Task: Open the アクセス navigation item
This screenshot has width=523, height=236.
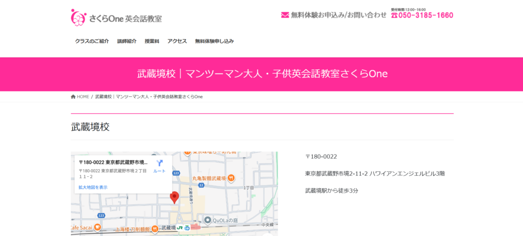Action: pyautogui.click(x=177, y=41)
